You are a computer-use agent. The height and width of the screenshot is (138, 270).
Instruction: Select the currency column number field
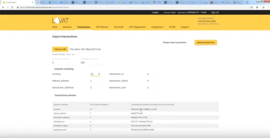coord(95,74)
